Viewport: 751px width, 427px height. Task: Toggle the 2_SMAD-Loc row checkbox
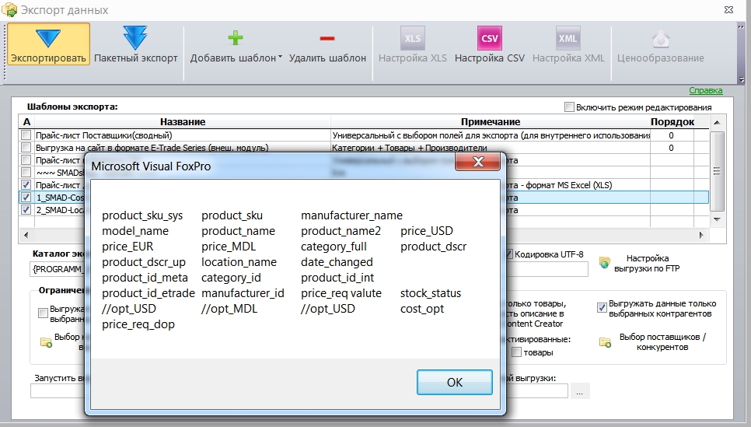tap(26, 210)
